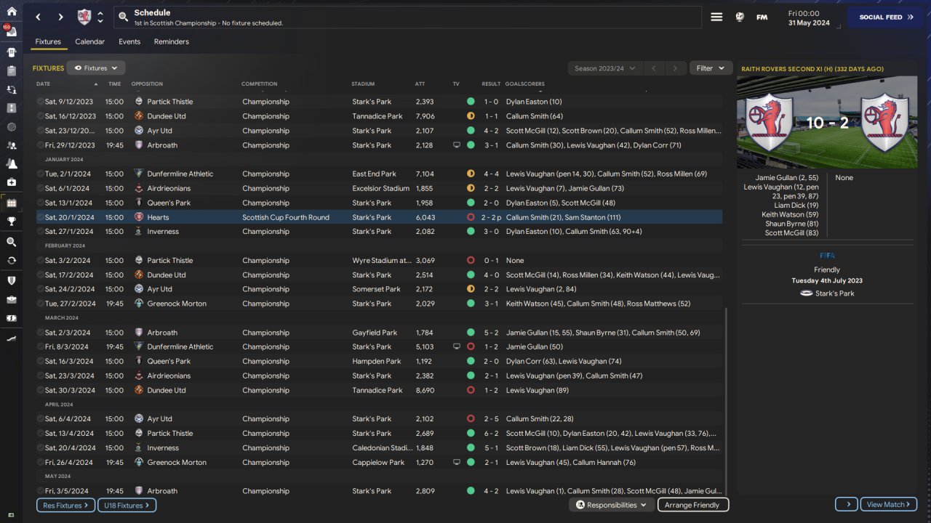Viewport: 931px width, 523px height.
Task: Toggle reminder tick for Arbroath 3/5/2024 fixture
Action: [x=41, y=491]
